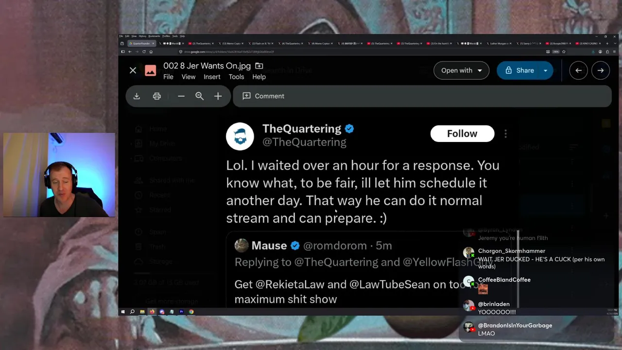
Task: Zoom out with the minus icon
Action: click(181, 96)
